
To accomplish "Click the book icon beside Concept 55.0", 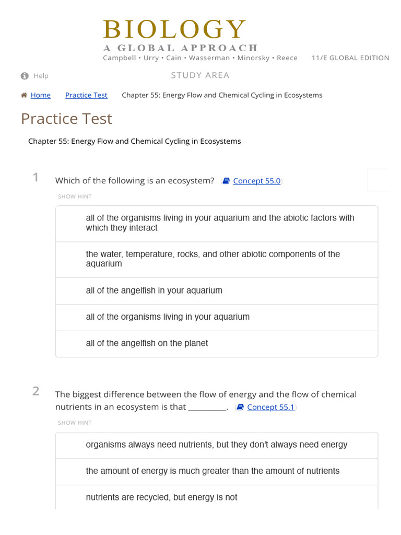I will 226,181.
